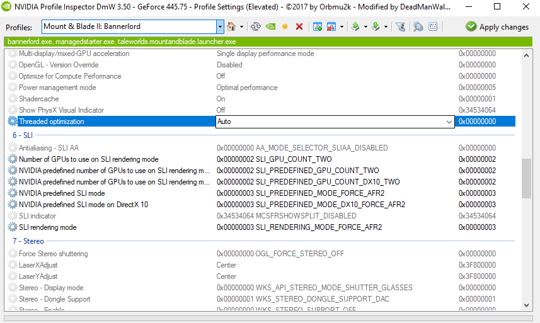Create a new profile with star icon
Image resolution: width=540 pixels, height=323 pixels.
pyautogui.click(x=285, y=26)
